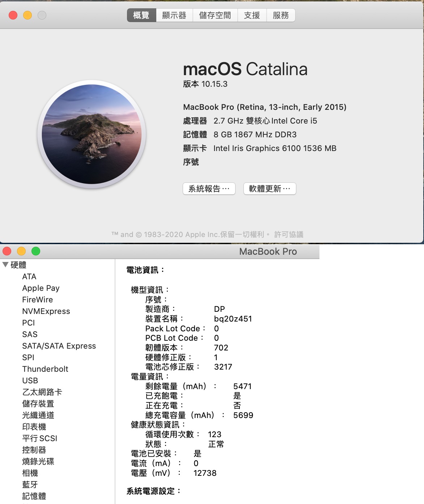Select 儲存裝置 in the sidebar
This screenshot has width=424, height=504.
pyautogui.click(x=38, y=404)
